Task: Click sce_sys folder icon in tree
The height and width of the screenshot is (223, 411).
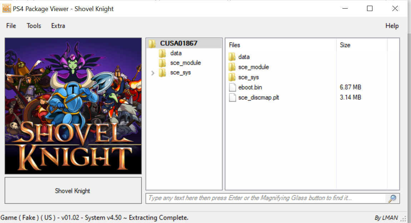Action: coord(162,73)
